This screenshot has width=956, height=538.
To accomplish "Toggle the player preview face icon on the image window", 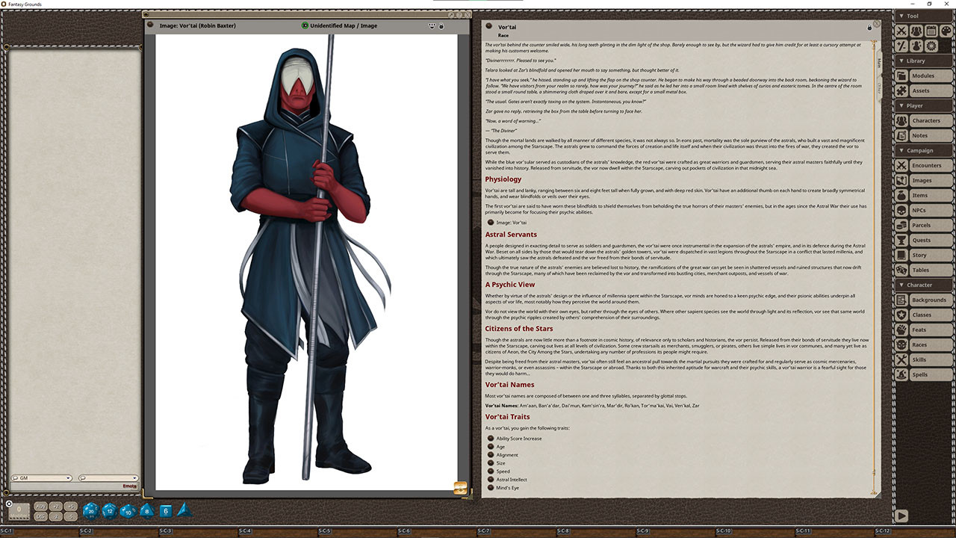I will 432,25.
